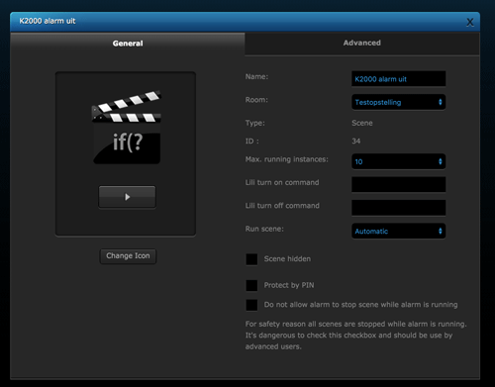Click the ID value '34'

356,142
